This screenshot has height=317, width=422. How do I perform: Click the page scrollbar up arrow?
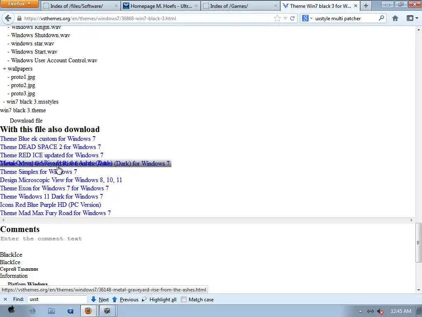click(x=419, y=29)
